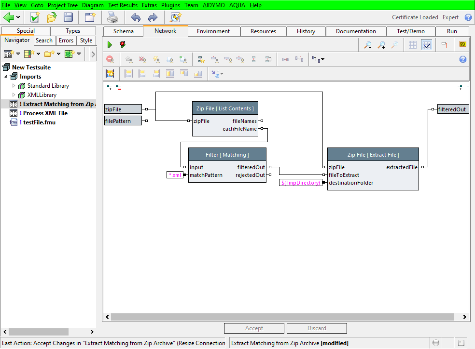Click the printer icon in the toolbar

tap(112, 18)
